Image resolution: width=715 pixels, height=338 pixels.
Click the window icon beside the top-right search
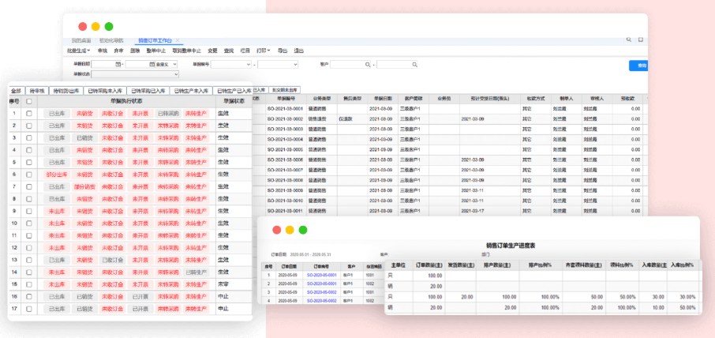point(640,39)
